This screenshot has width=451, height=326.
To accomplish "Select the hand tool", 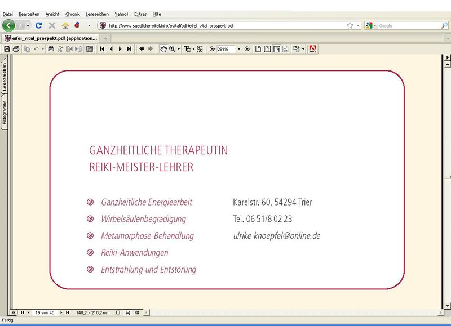I will tap(163, 49).
